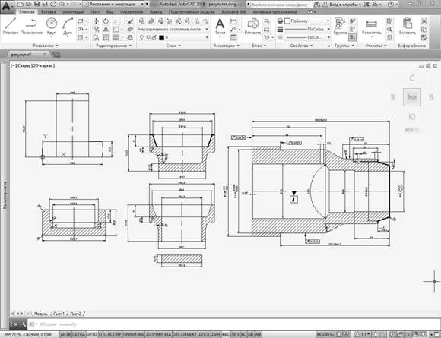Click the Cut icon in Буфер обмена

point(424,21)
